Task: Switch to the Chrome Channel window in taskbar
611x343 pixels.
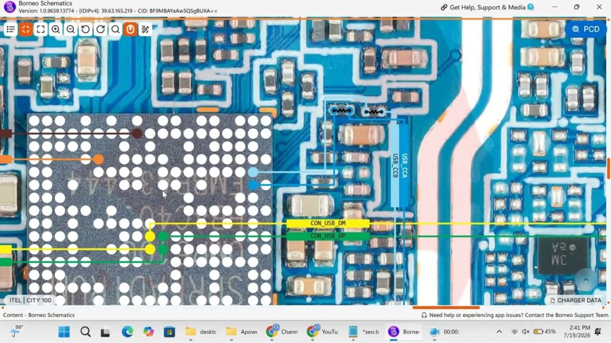Action: coord(282,332)
